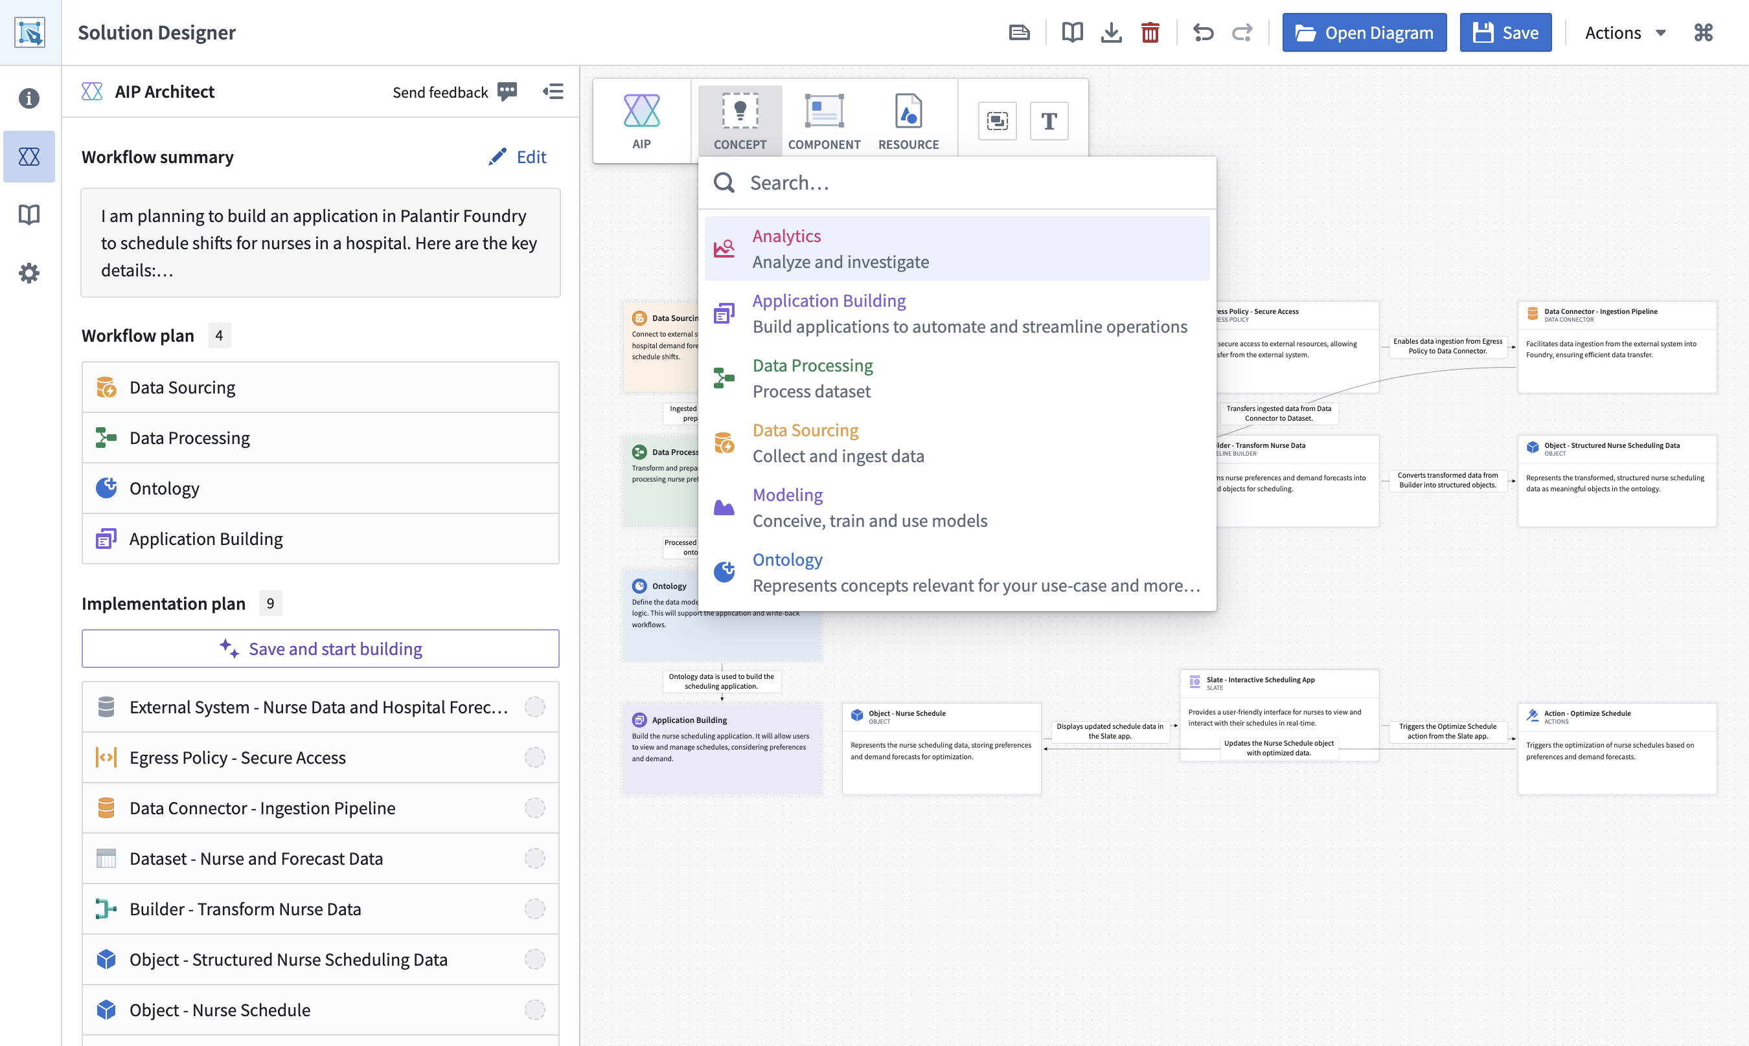Open settings gear in left sidebar
Image resolution: width=1749 pixels, height=1046 pixels.
coord(29,273)
